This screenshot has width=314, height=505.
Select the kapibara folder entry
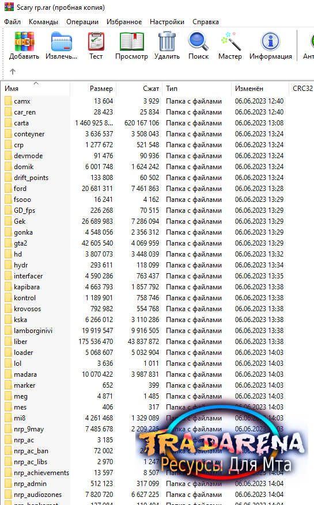(27, 287)
